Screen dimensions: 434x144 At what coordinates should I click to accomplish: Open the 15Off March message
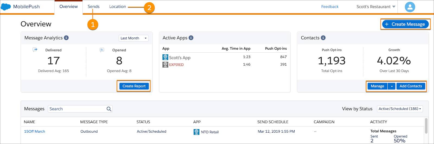pos(34,131)
